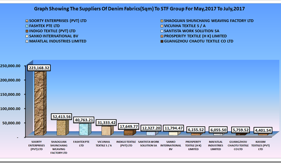This screenshot has width=281, height=163.
Task: Select data label 4,401.54
Action: click(x=263, y=130)
